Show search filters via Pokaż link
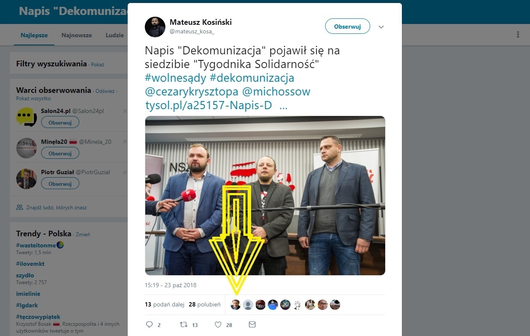 [97, 65]
